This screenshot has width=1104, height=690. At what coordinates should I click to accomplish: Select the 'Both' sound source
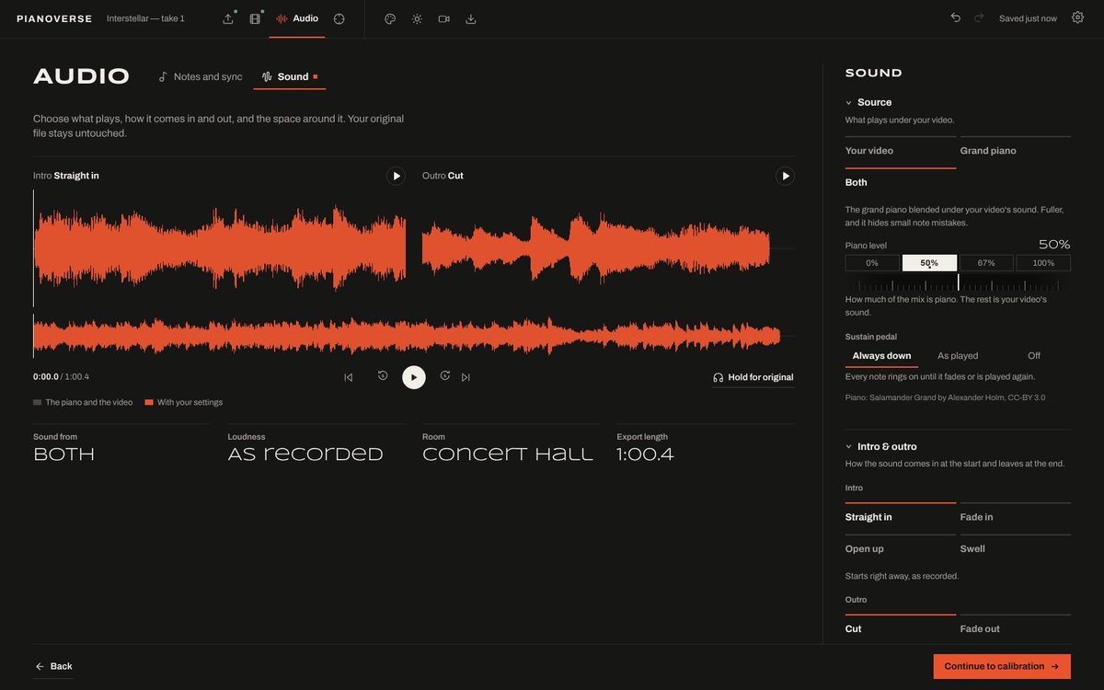[x=901, y=183]
